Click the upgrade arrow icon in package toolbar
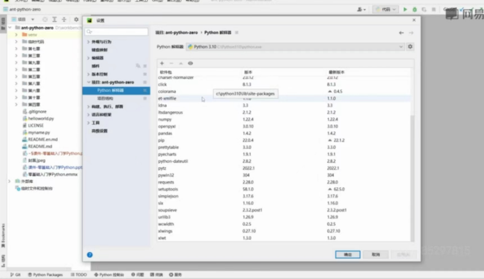484x279 pixels. 181,63
